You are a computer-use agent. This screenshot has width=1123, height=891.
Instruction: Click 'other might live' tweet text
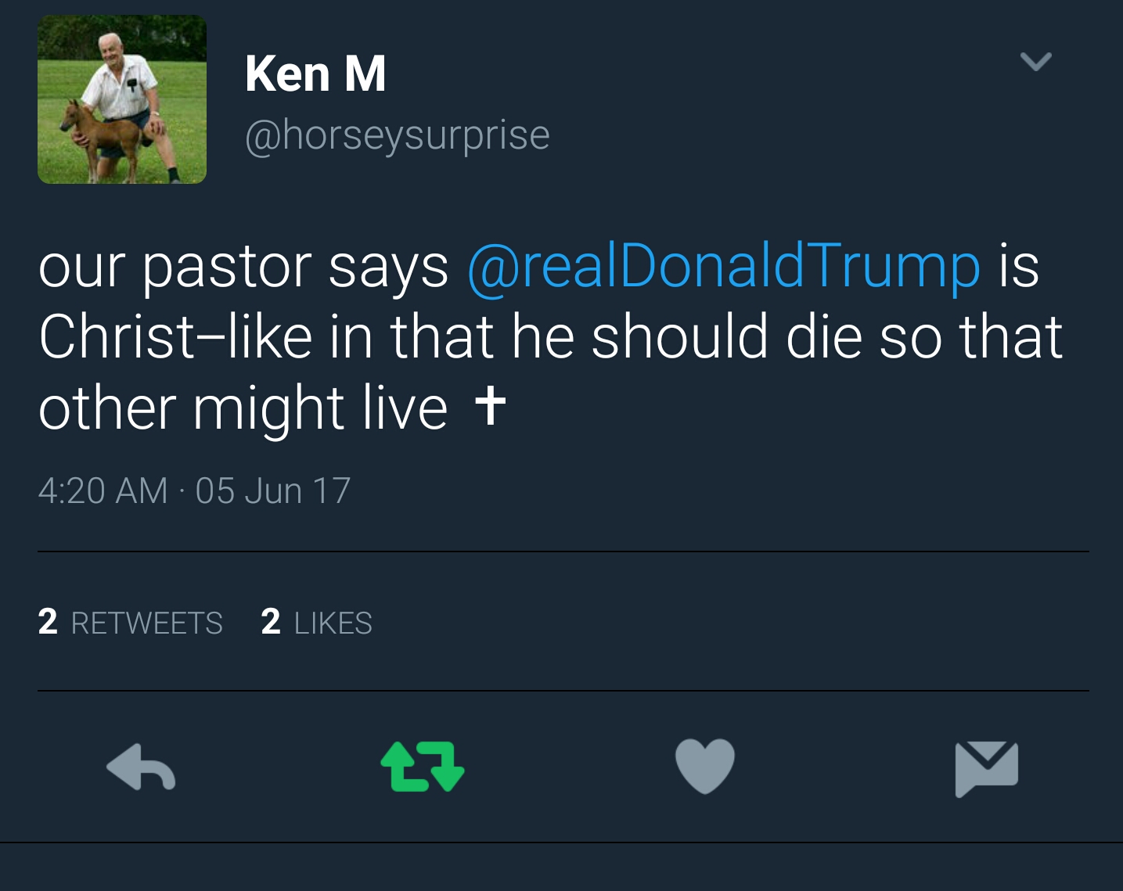point(243,408)
